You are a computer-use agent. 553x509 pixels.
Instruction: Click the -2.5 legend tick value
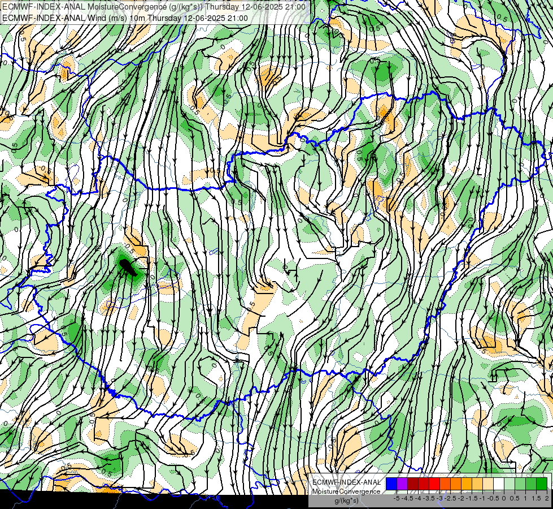point(451,498)
